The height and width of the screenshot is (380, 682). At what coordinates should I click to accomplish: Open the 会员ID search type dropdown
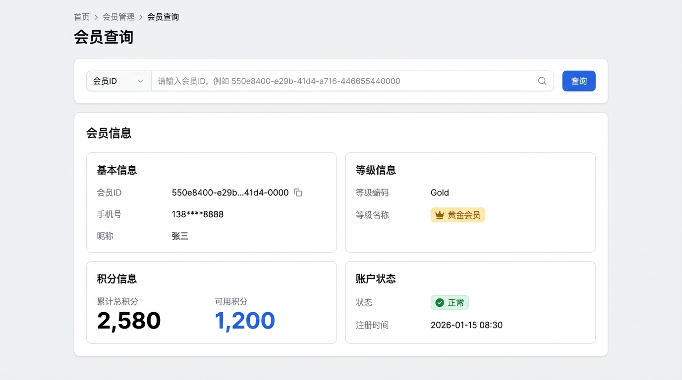point(118,81)
